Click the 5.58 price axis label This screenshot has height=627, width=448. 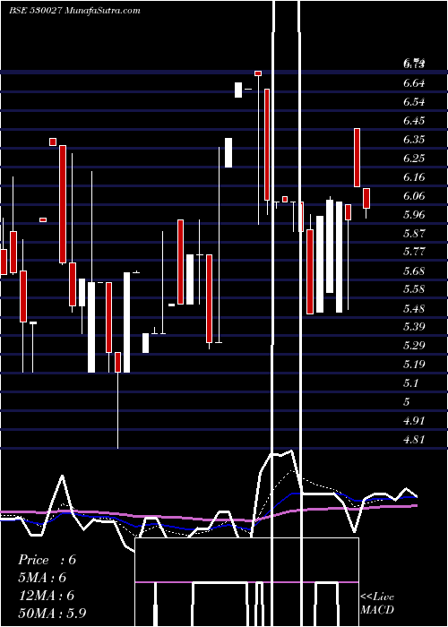coord(414,289)
